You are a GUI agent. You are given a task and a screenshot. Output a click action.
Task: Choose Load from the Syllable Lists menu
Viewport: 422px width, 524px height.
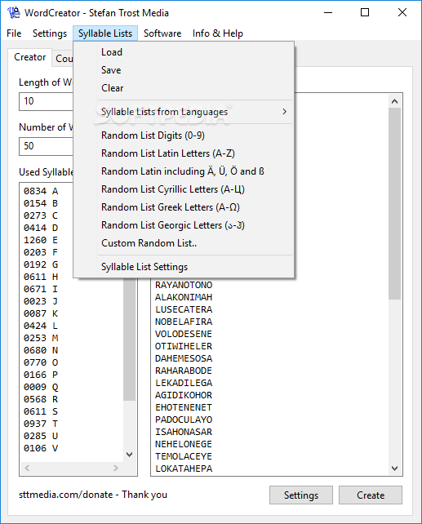pos(184,52)
